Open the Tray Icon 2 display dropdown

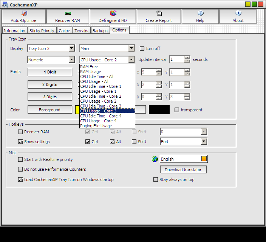pos(71,48)
